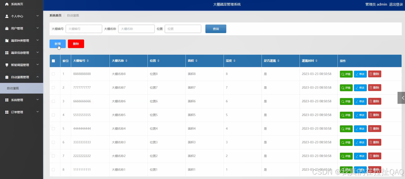Screen dimensions: 405x179
Task: Expand the 系统管理 menu chevron
Action: [37, 100]
